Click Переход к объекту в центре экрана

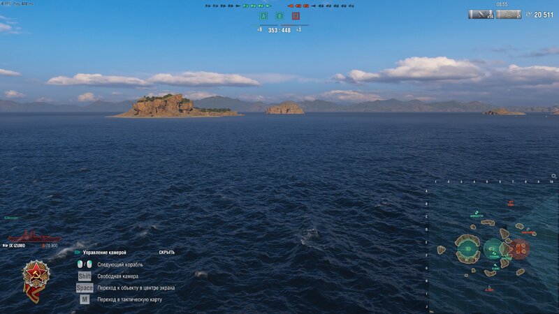[x=136, y=287]
